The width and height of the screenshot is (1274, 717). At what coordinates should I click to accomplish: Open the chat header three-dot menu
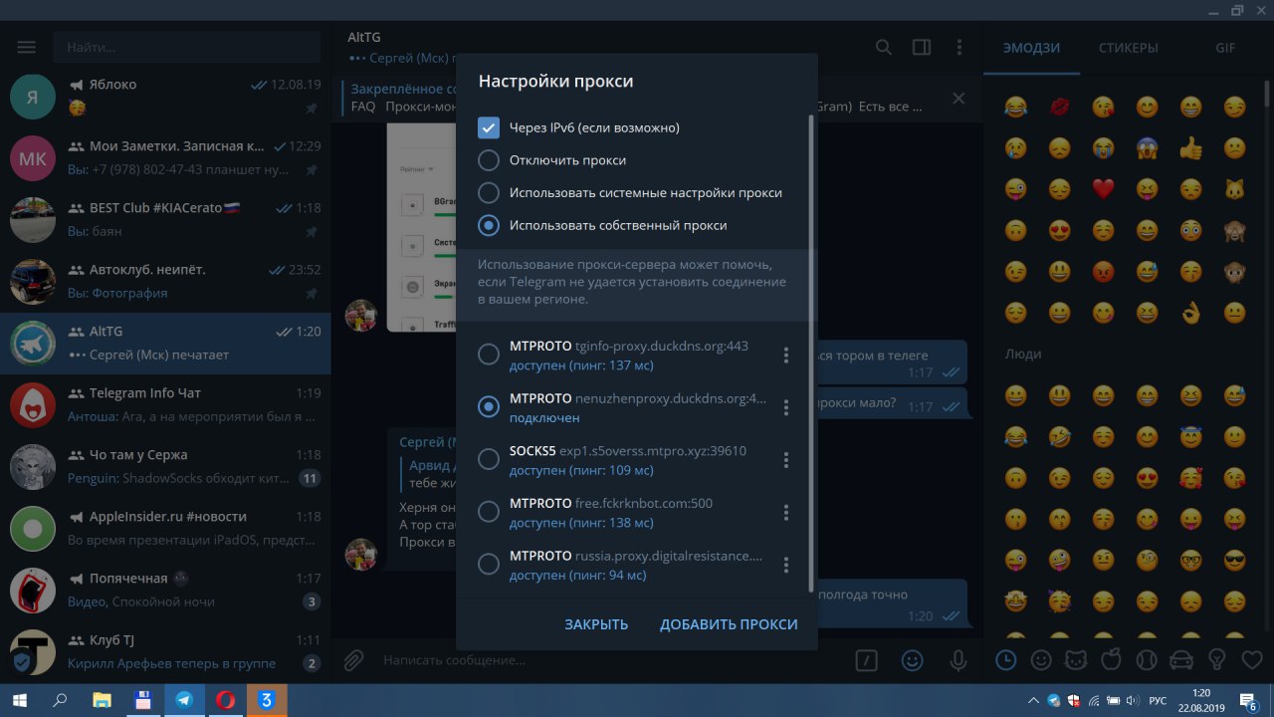959,47
